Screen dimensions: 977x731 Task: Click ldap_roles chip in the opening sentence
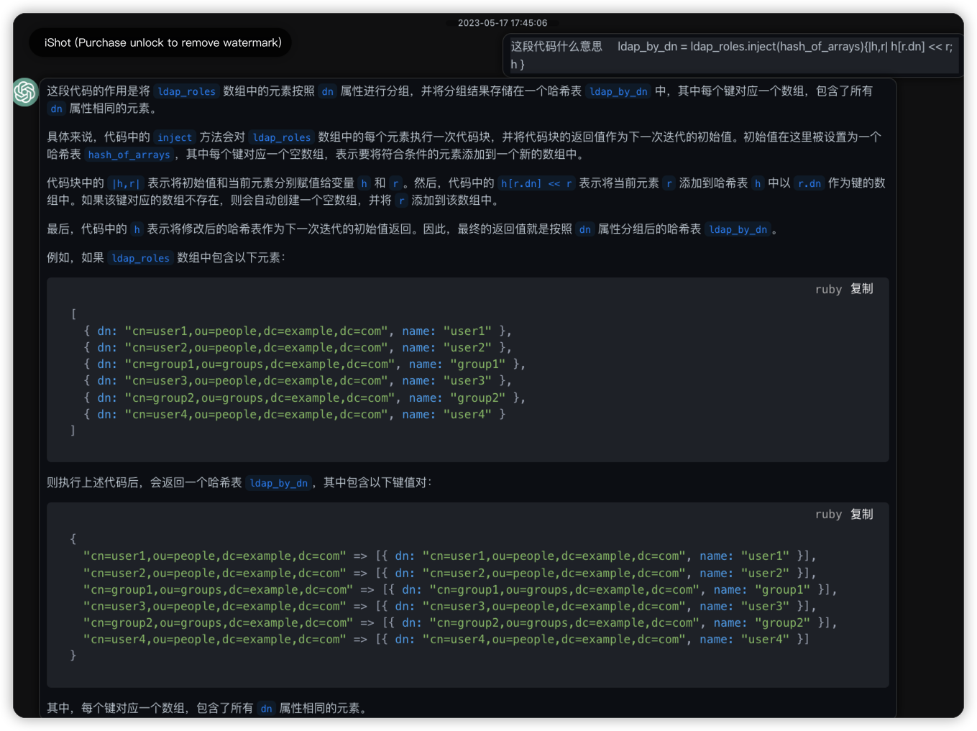pyautogui.click(x=186, y=91)
